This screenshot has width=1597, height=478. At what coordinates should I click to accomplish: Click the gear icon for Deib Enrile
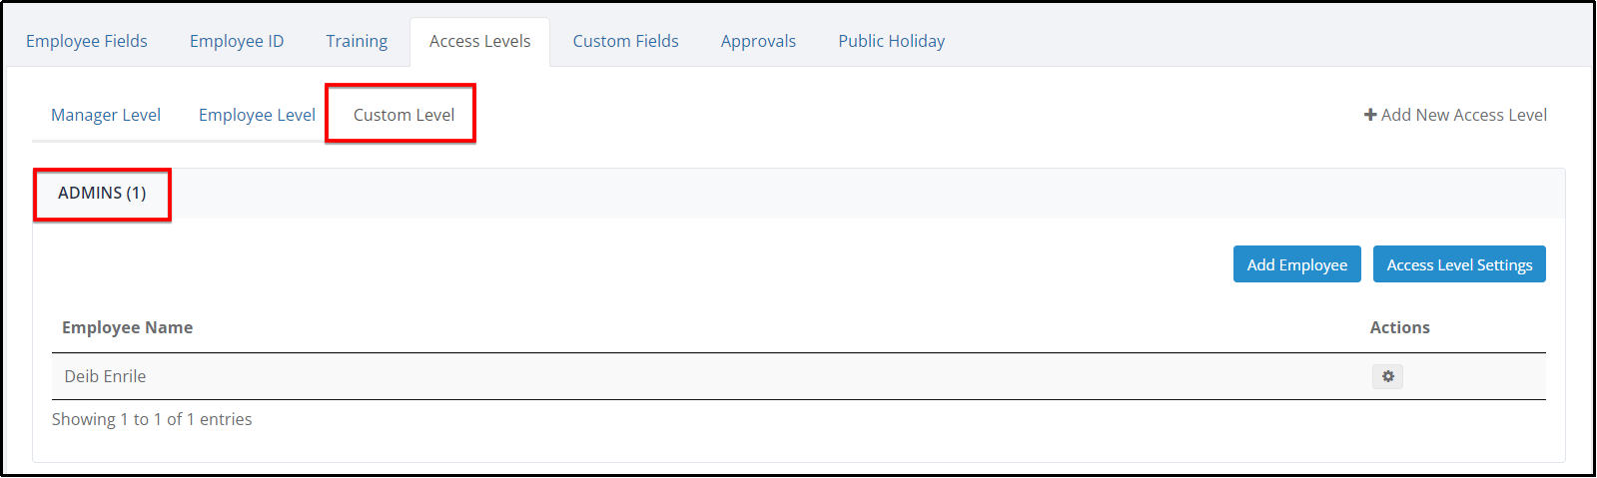(1387, 376)
